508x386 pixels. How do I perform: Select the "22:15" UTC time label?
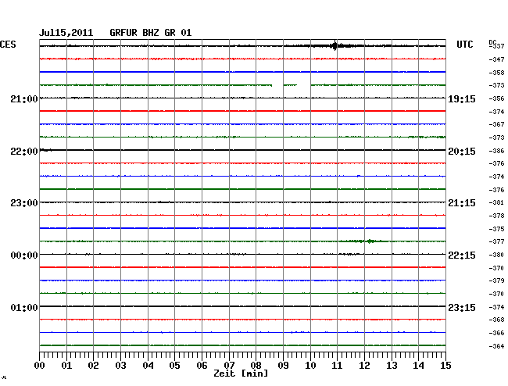[x=462, y=256]
